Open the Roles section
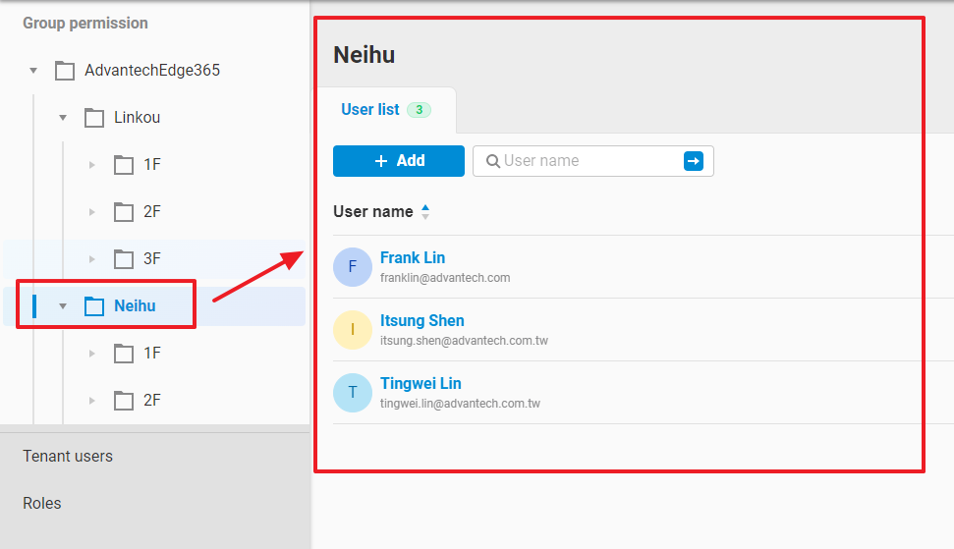The height and width of the screenshot is (549, 954). pyautogui.click(x=42, y=503)
